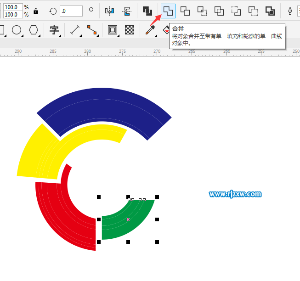Click the Trim shapes button

(x=185, y=11)
